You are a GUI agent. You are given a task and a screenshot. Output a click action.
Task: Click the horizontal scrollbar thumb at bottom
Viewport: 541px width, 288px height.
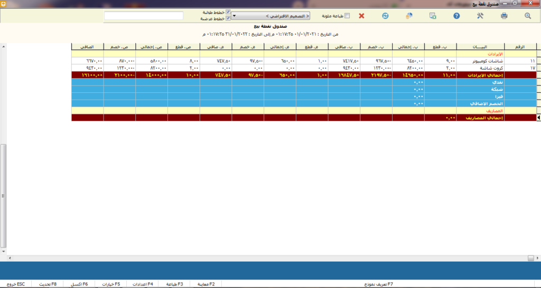pyautogui.click(x=530, y=257)
